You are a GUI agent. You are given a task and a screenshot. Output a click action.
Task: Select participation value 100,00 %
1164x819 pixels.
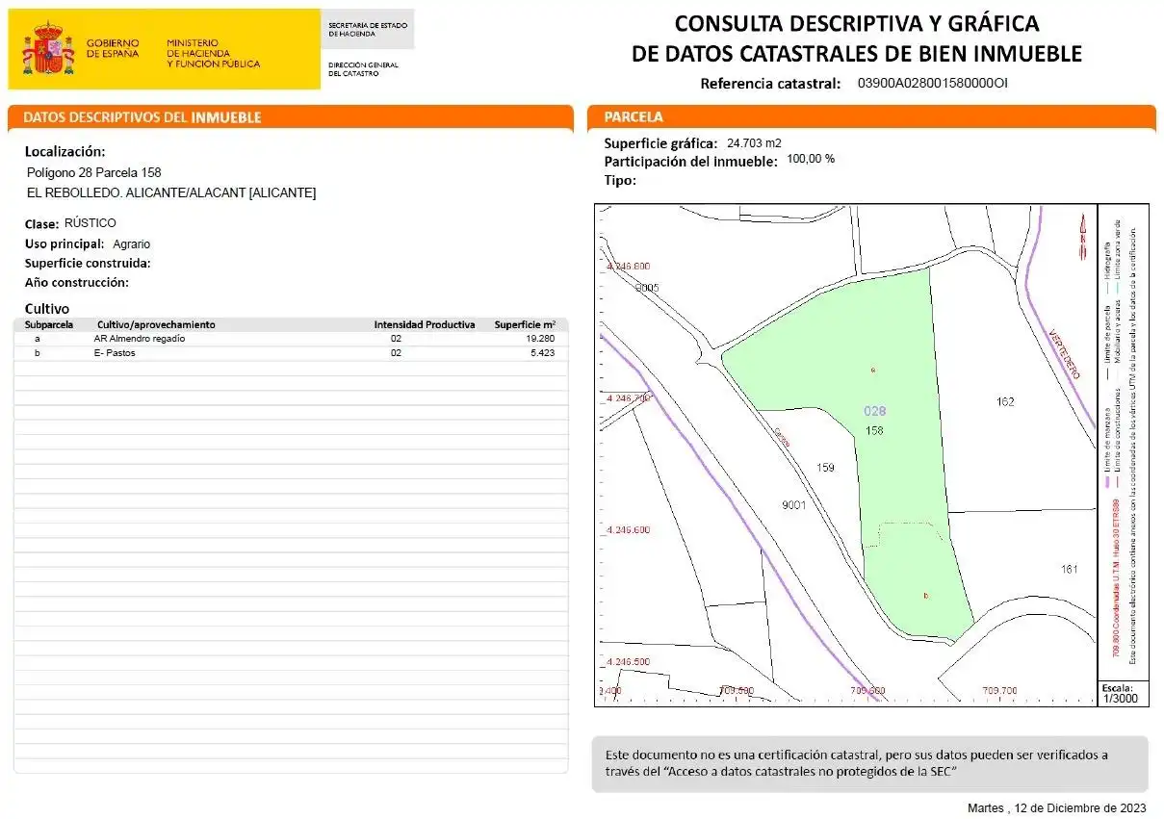click(811, 159)
